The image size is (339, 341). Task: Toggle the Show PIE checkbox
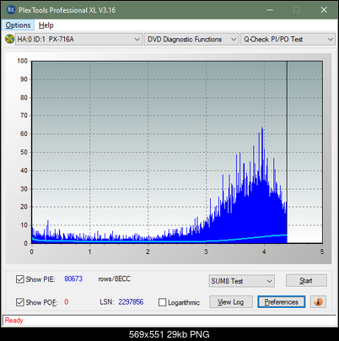pos(19,279)
